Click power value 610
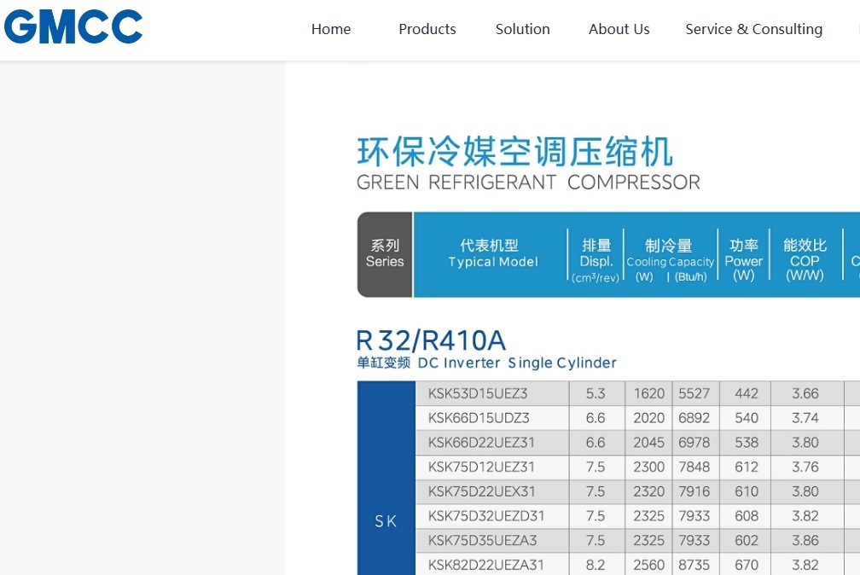The height and width of the screenshot is (575, 860). [x=747, y=491]
